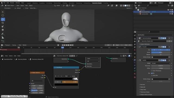Image resolution: width=174 pixels, height=98 pixels.
Task: Play the animation forward
Action: tap(69, 45)
